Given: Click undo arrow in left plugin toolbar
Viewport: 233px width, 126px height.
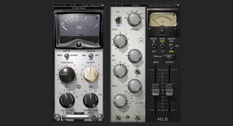Looking at the screenshot, I should (56, 5).
